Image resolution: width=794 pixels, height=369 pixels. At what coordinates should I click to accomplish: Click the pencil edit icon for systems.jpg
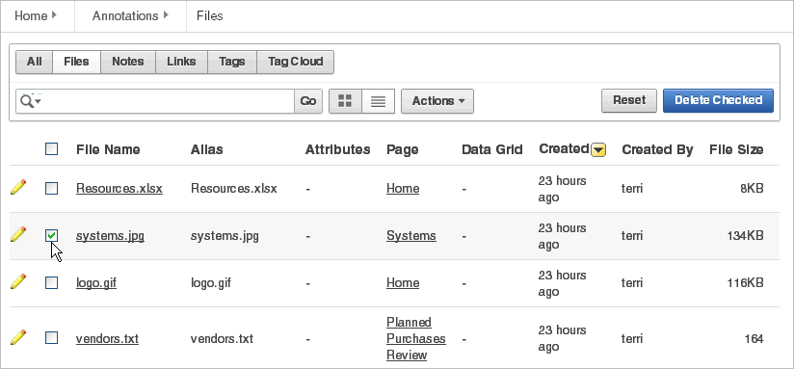[x=18, y=234]
